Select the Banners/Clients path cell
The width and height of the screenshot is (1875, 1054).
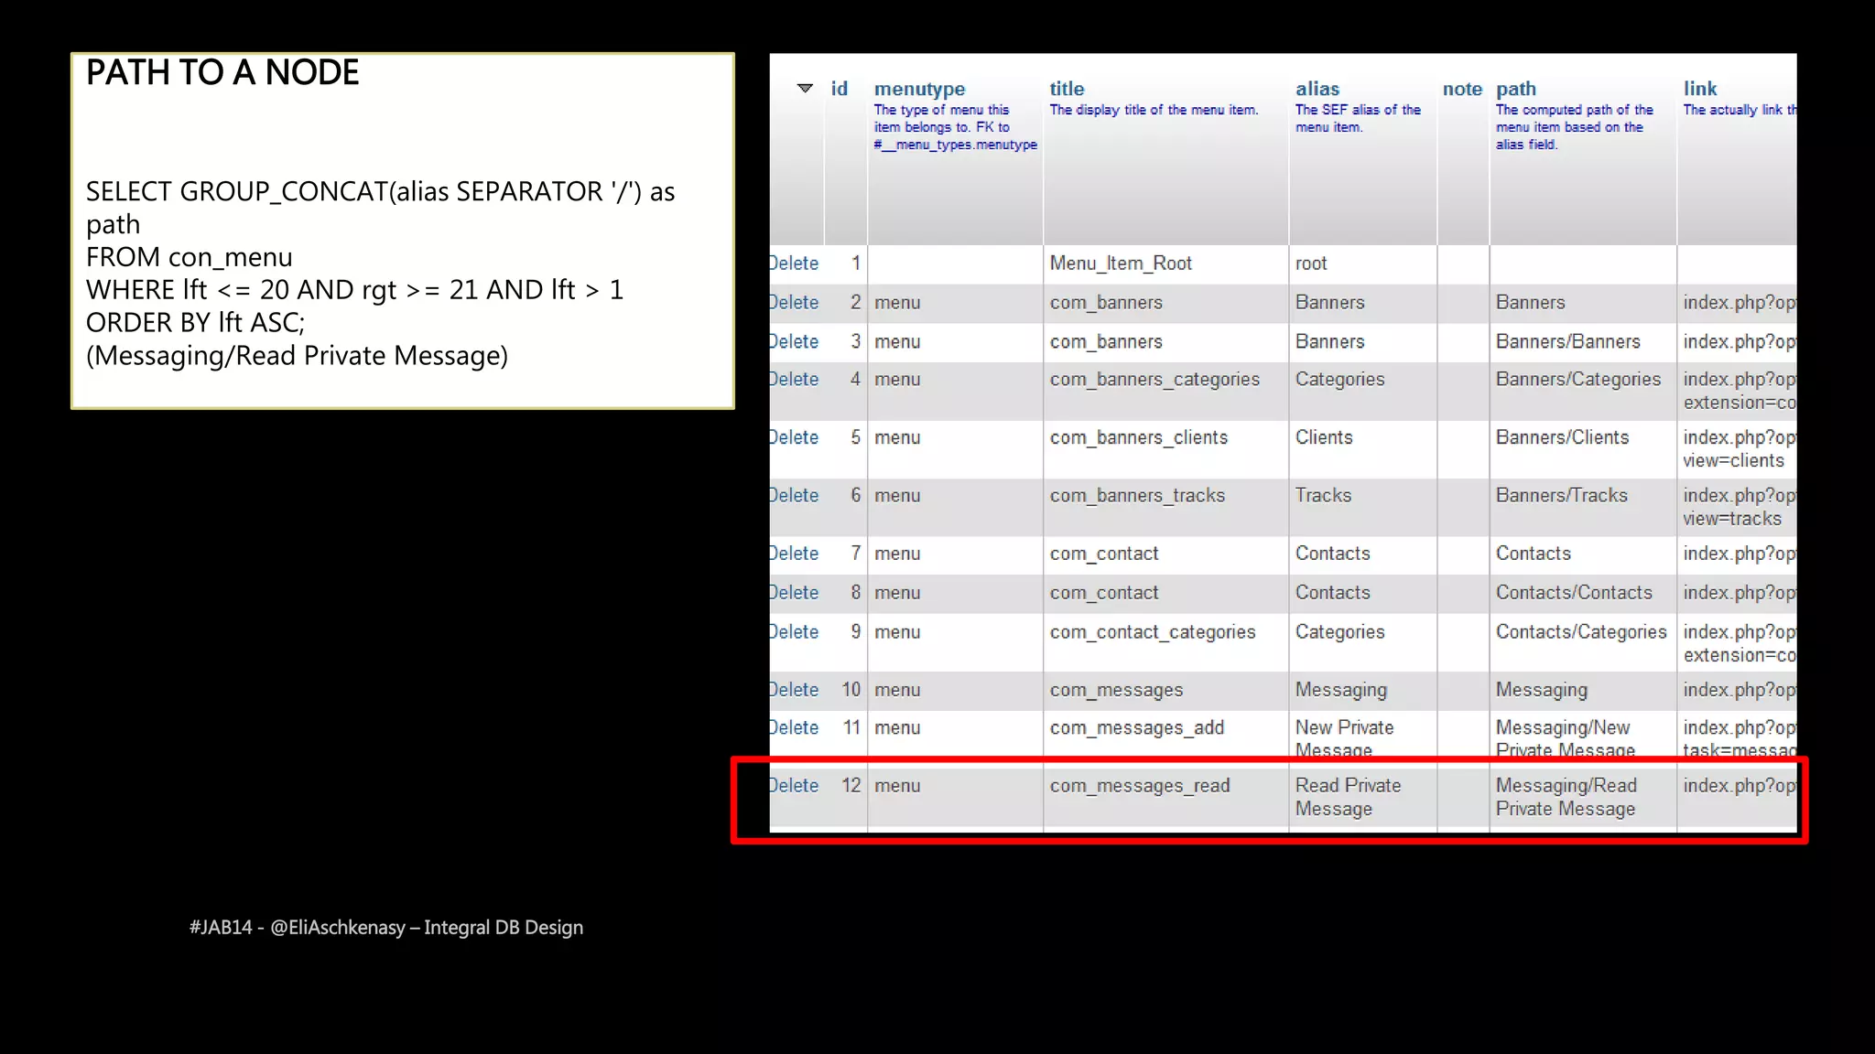1583,449
